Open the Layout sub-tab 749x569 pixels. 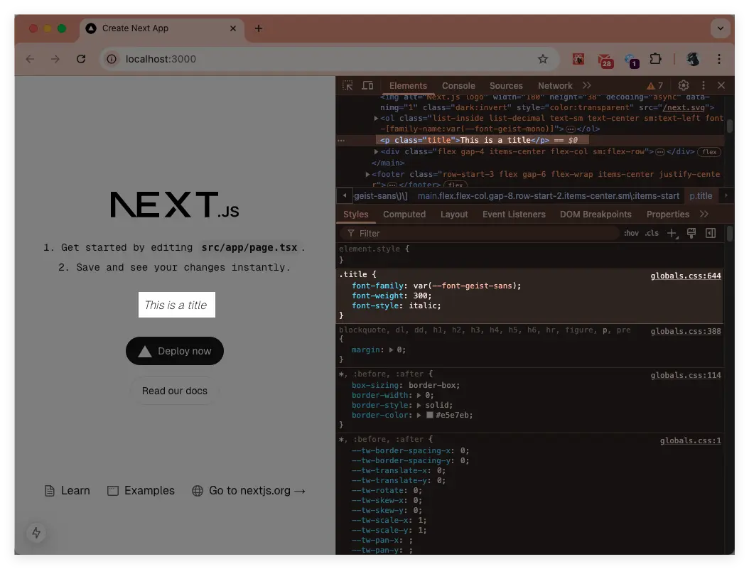454,215
